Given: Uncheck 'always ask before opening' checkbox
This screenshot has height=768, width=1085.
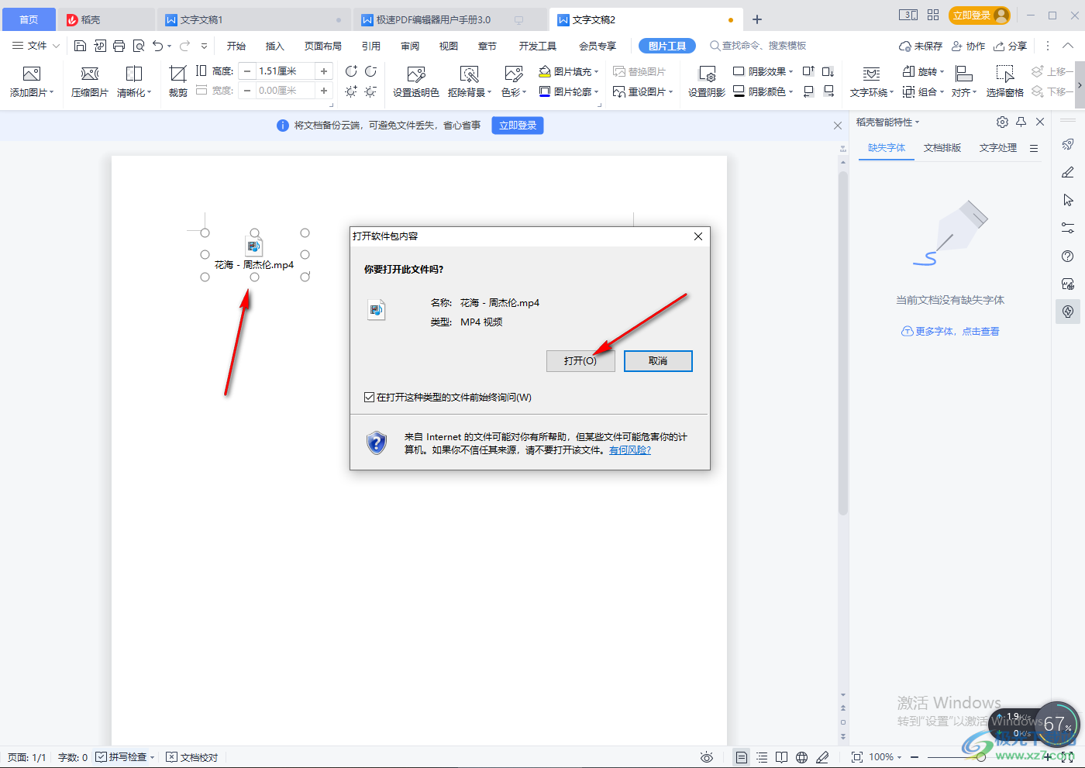Looking at the screenshot, I should point(369,398).
